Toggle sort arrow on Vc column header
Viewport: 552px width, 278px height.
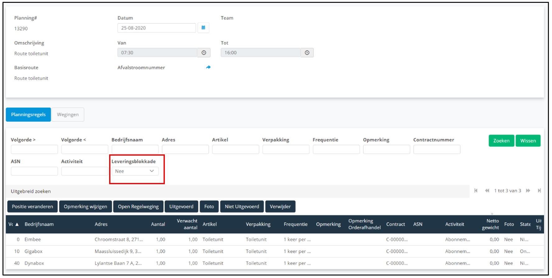[x=17, y=224]
